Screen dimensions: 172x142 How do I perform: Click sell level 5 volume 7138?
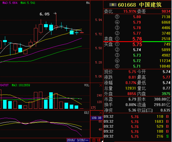(166, 17)
